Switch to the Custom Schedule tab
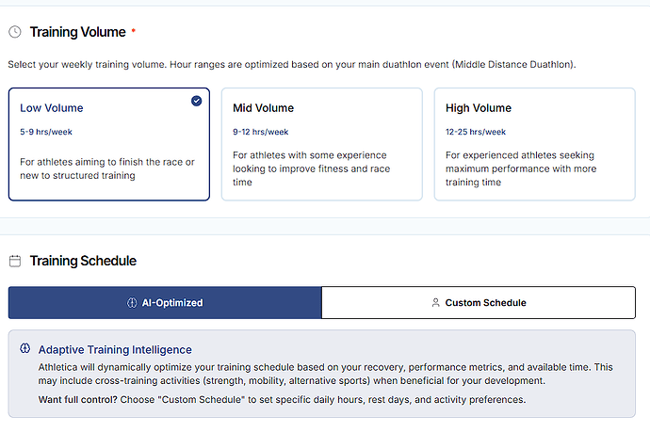Viewport: 650px width, 432px height. click(x=479, y=303)
